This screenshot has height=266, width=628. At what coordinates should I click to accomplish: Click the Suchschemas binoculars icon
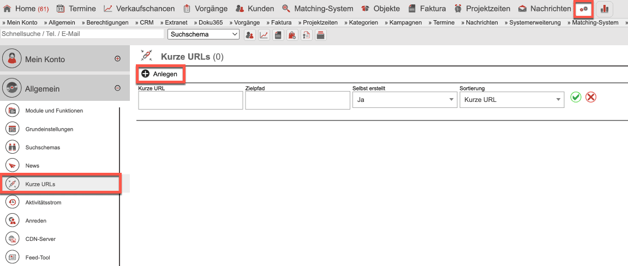pos(13,147)
